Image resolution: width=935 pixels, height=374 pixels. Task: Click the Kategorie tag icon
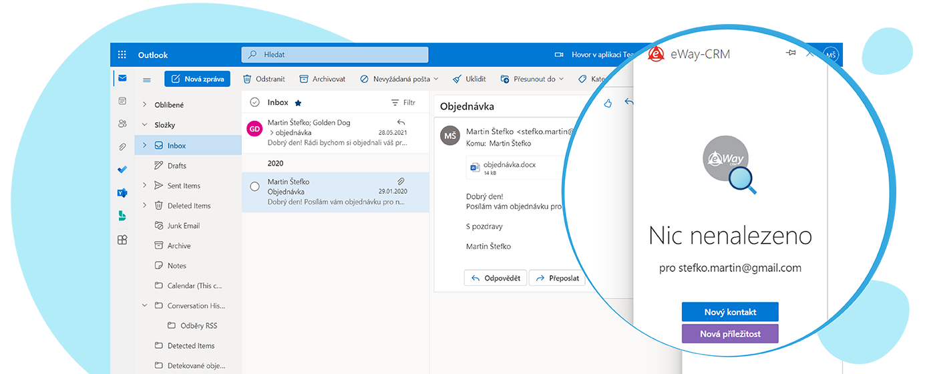pyautogui.click(x=582, y=79)
